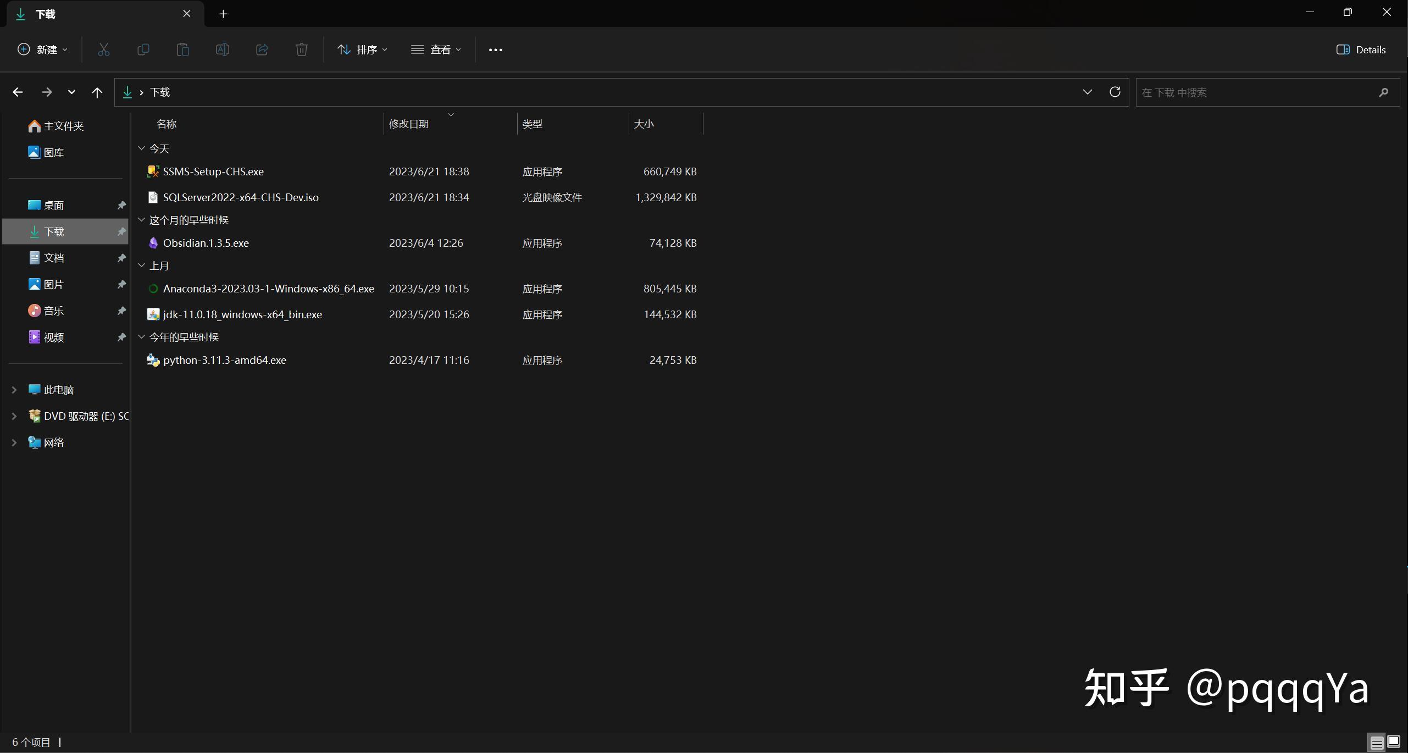Select file name SQLServer2022-x64-CHS-Dev.iso
1408x753 pixels.
241,197
